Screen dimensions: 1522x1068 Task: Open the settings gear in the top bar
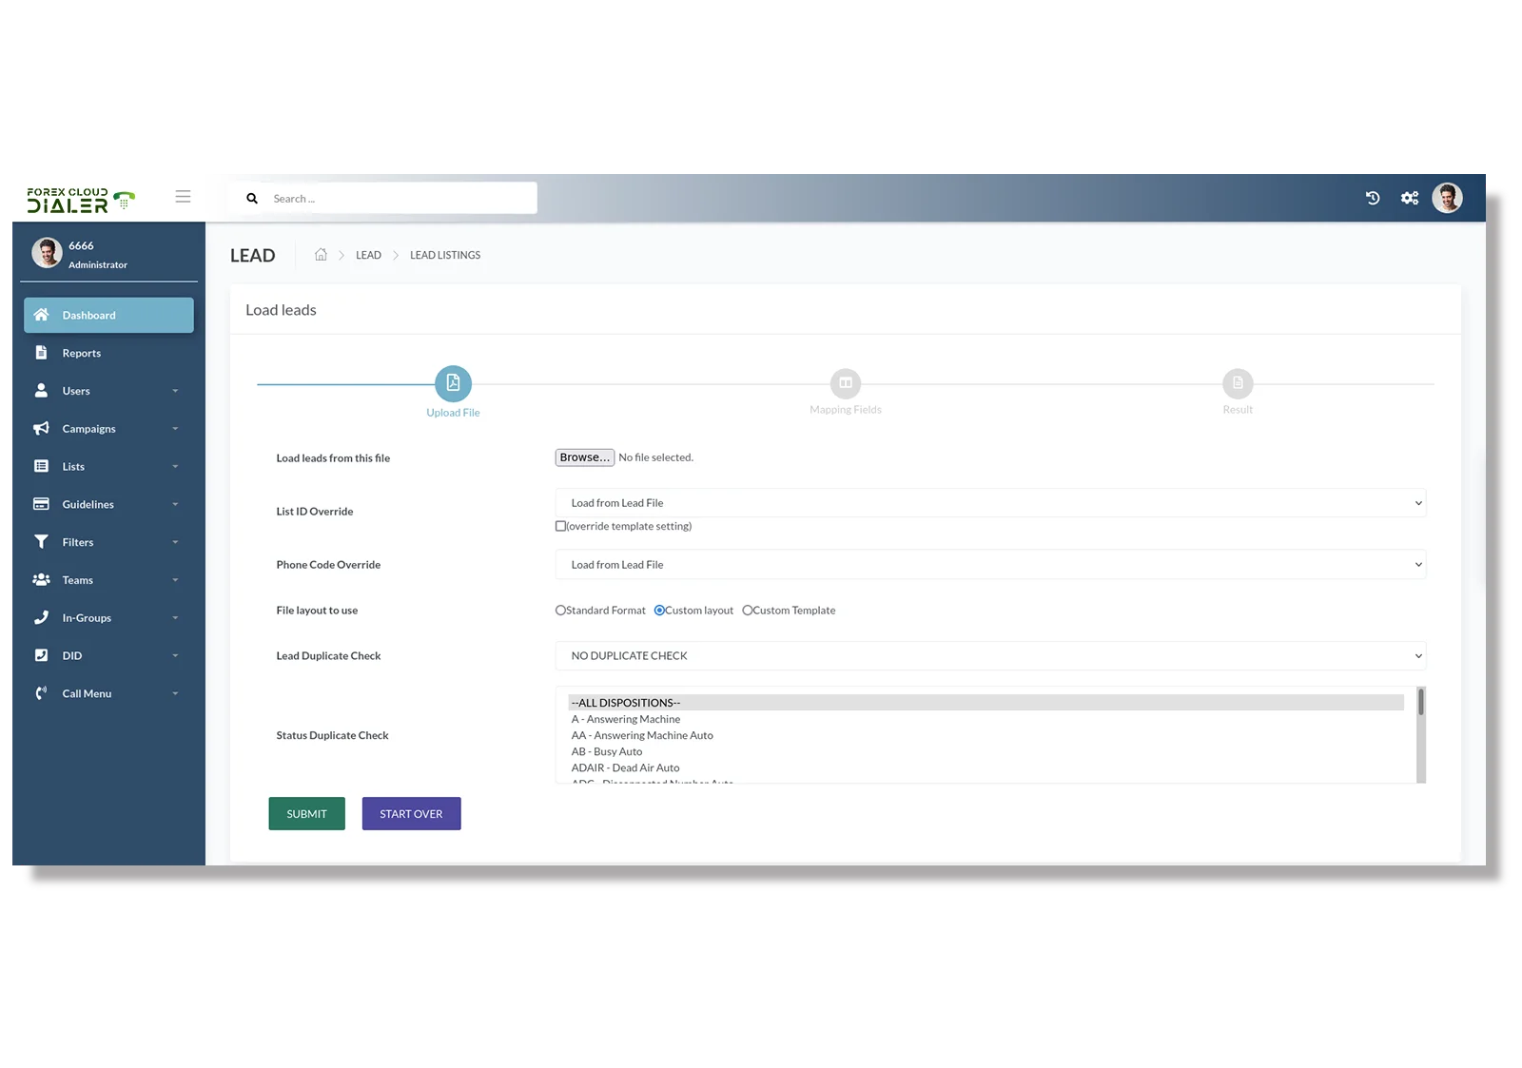(1410, 197)
